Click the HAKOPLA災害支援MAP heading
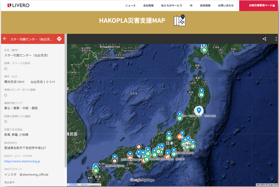279x187 pixels. 132,21
